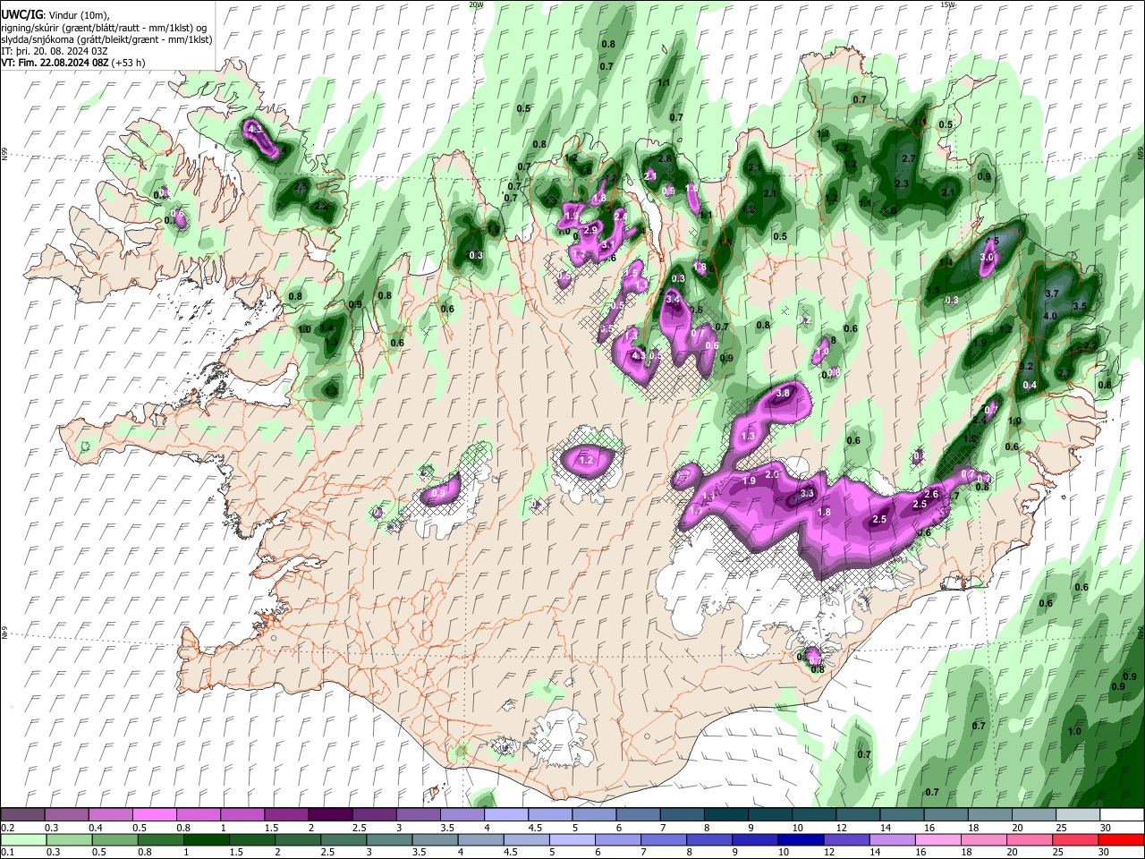Click the light green 0.1–0.3 swatch in the lower legend

point(22,839)
